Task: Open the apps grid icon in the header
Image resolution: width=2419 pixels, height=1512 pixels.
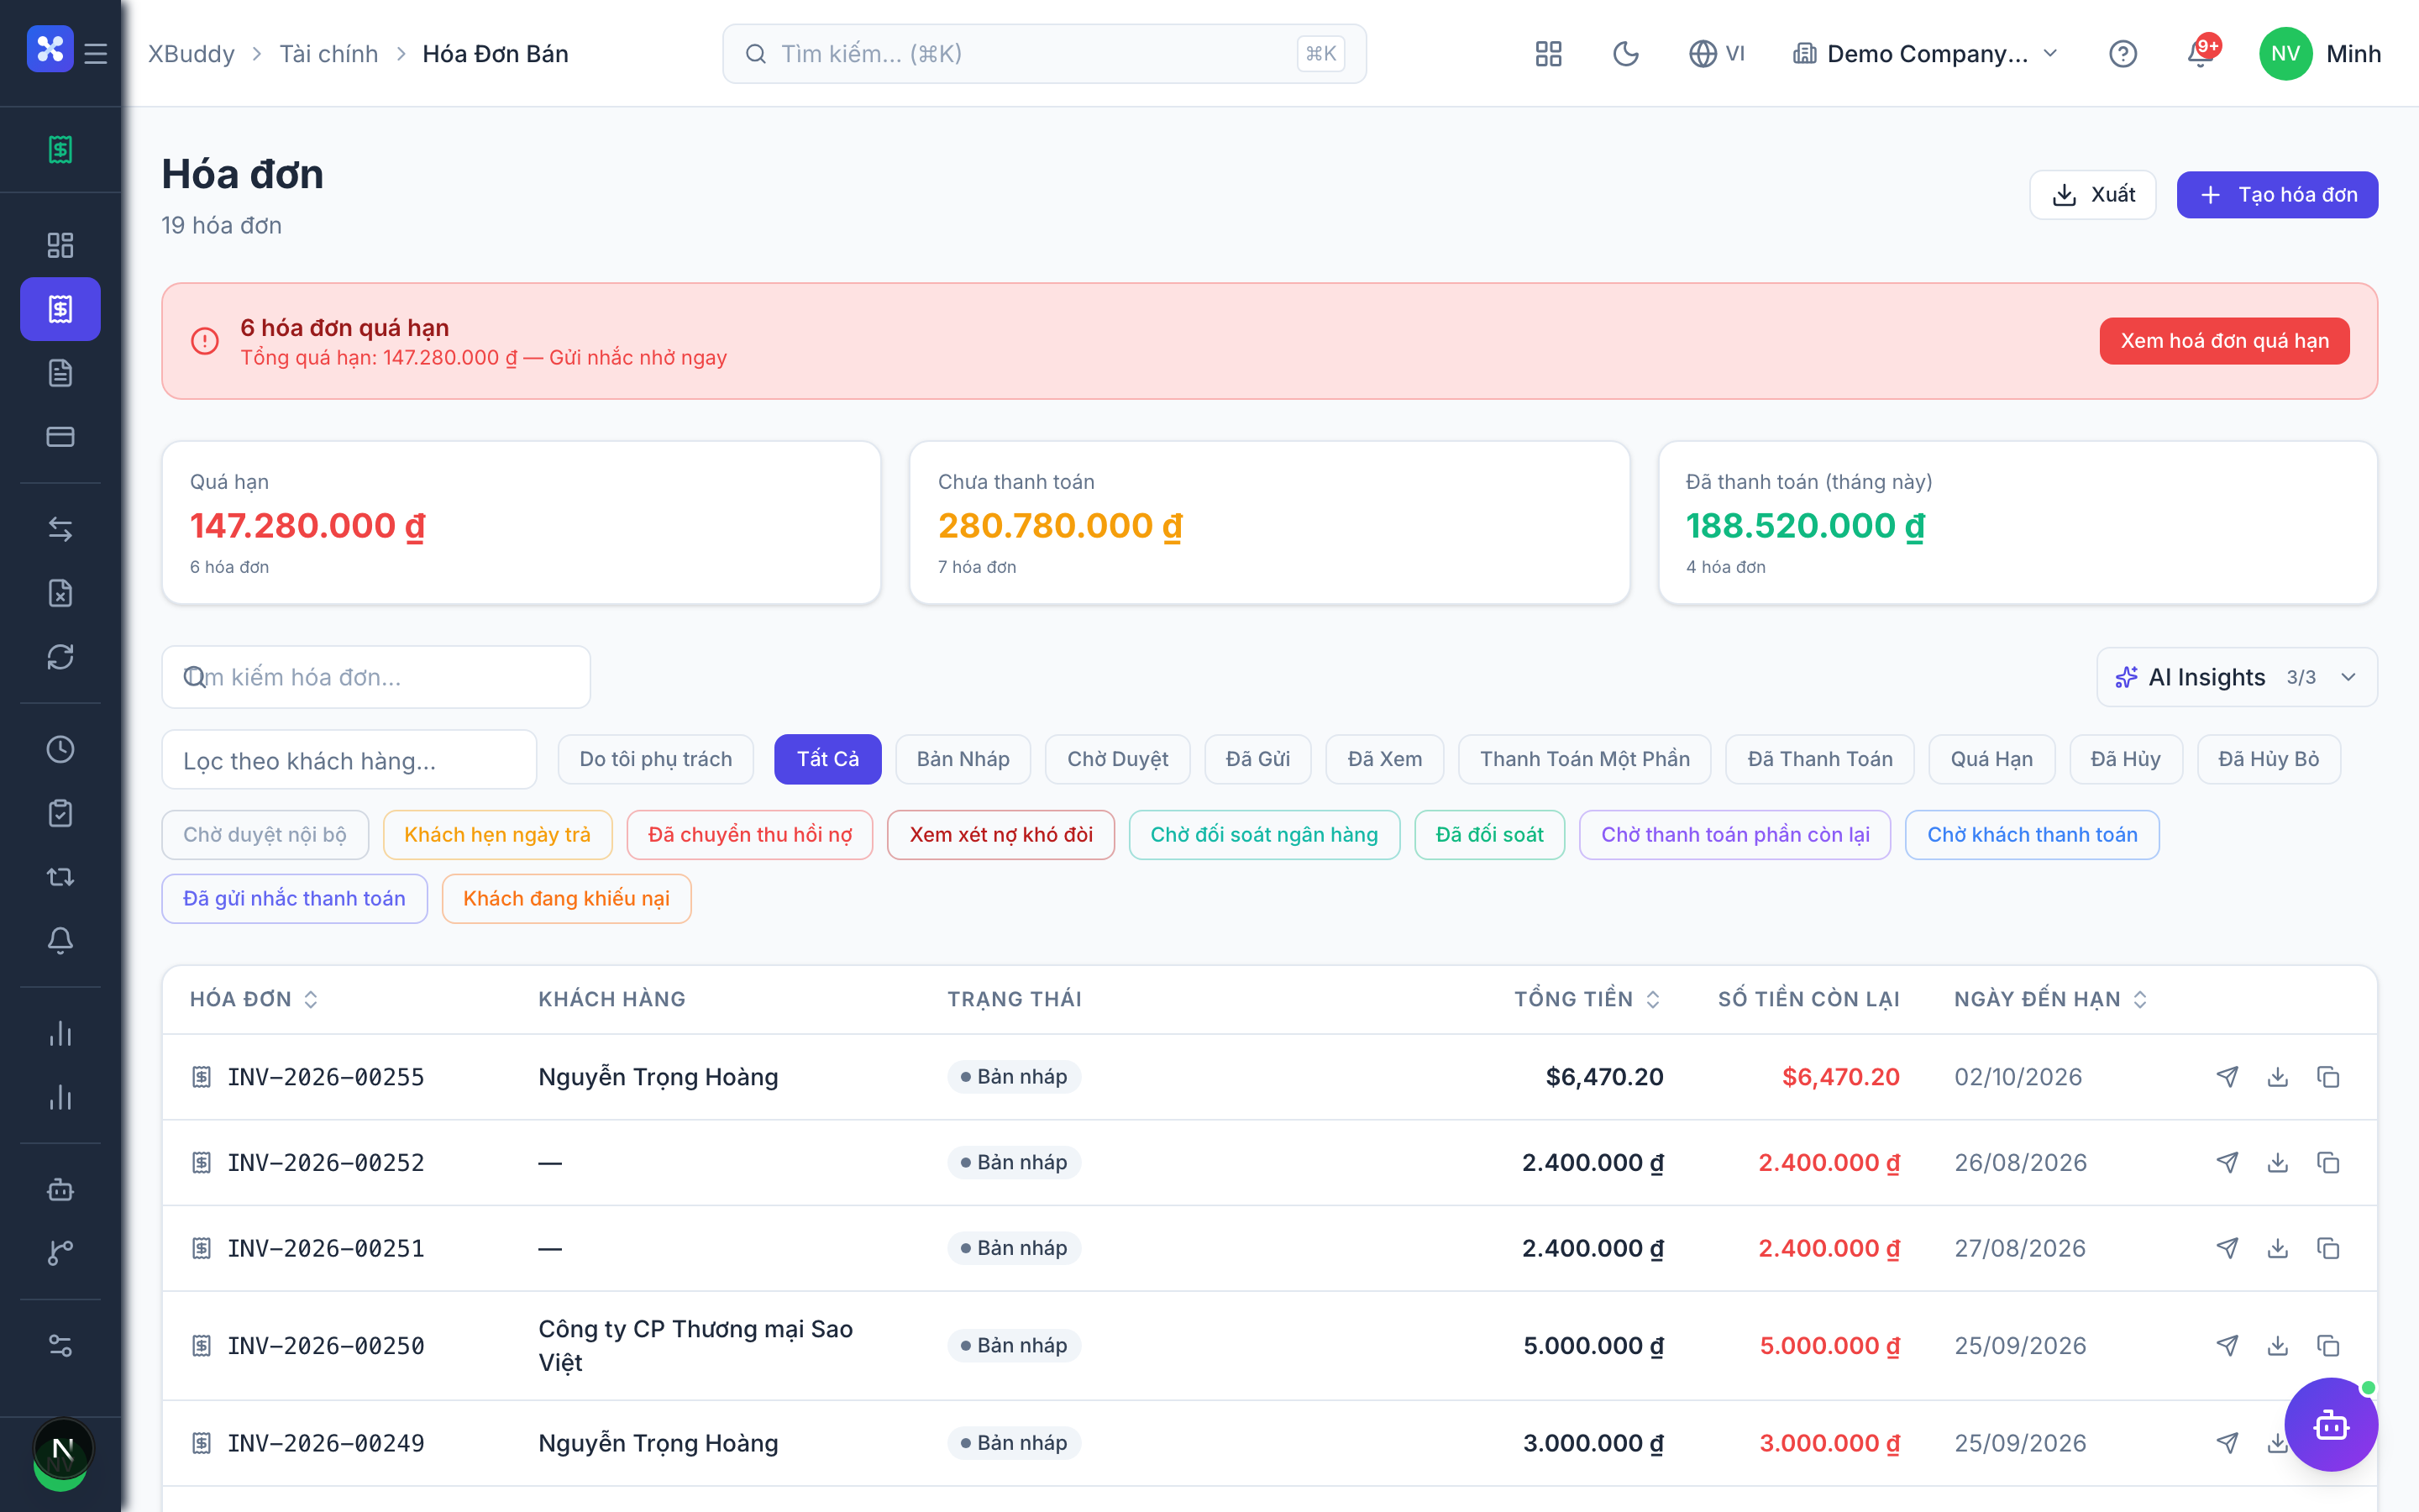Action: [1548, 54]
